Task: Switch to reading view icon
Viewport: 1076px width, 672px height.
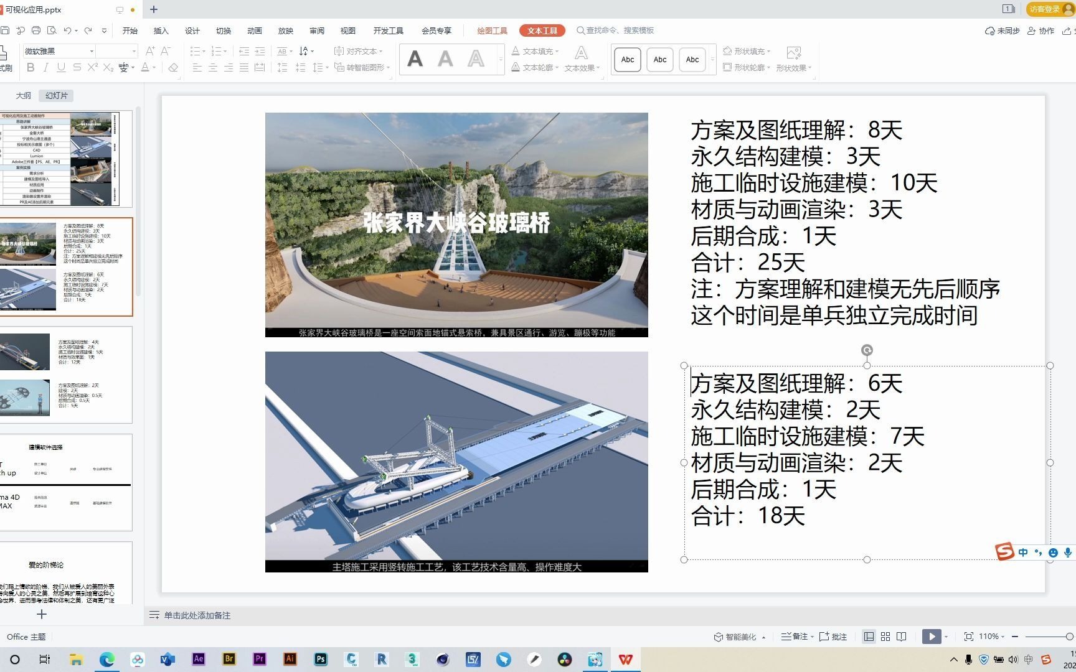Action: pyautogui.click(x=902, y=637)
